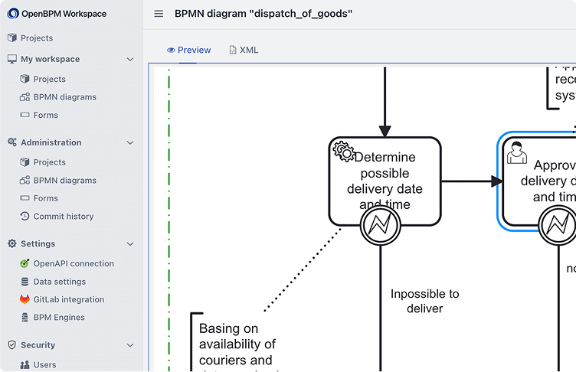Screen dimensions: 576x372
Task: Collapse the My workspace section
Action: click(130, 59)
